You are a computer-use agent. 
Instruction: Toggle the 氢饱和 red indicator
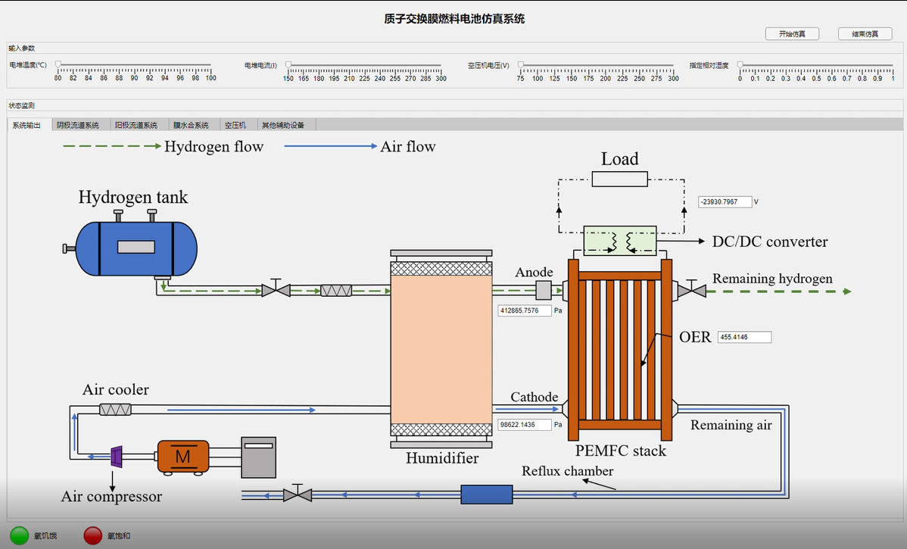[91, 534]
